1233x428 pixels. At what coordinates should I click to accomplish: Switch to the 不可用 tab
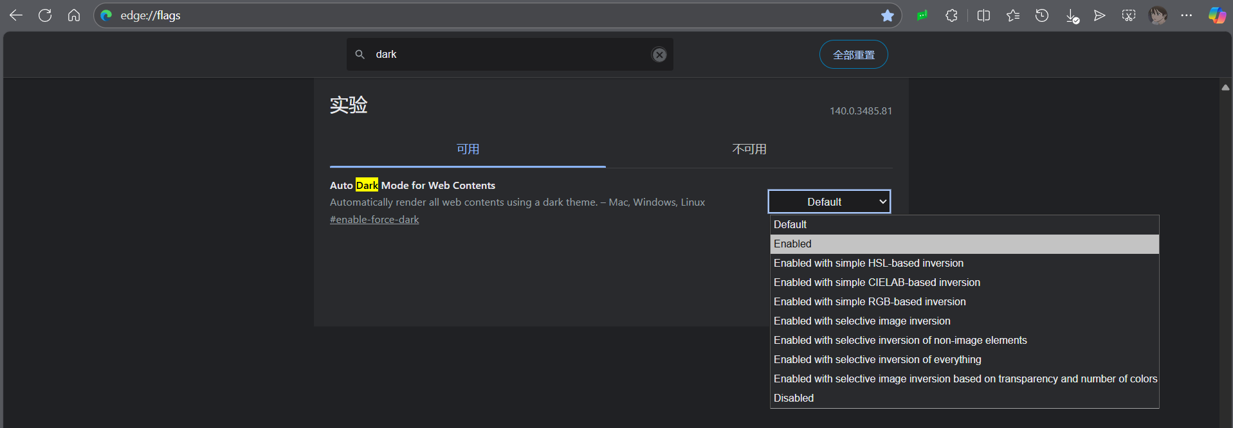coord(749,149)
